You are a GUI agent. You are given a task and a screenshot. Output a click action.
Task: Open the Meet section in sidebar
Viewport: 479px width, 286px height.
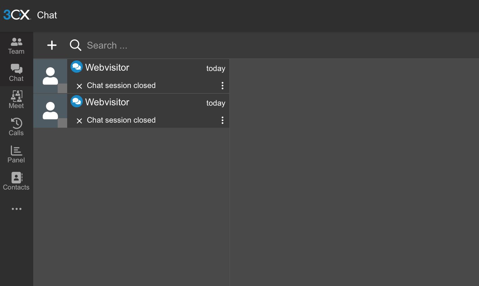point(16,100)
